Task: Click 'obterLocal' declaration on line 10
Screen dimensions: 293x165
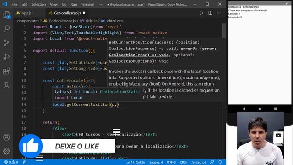Action: click(x=69, y=81)
